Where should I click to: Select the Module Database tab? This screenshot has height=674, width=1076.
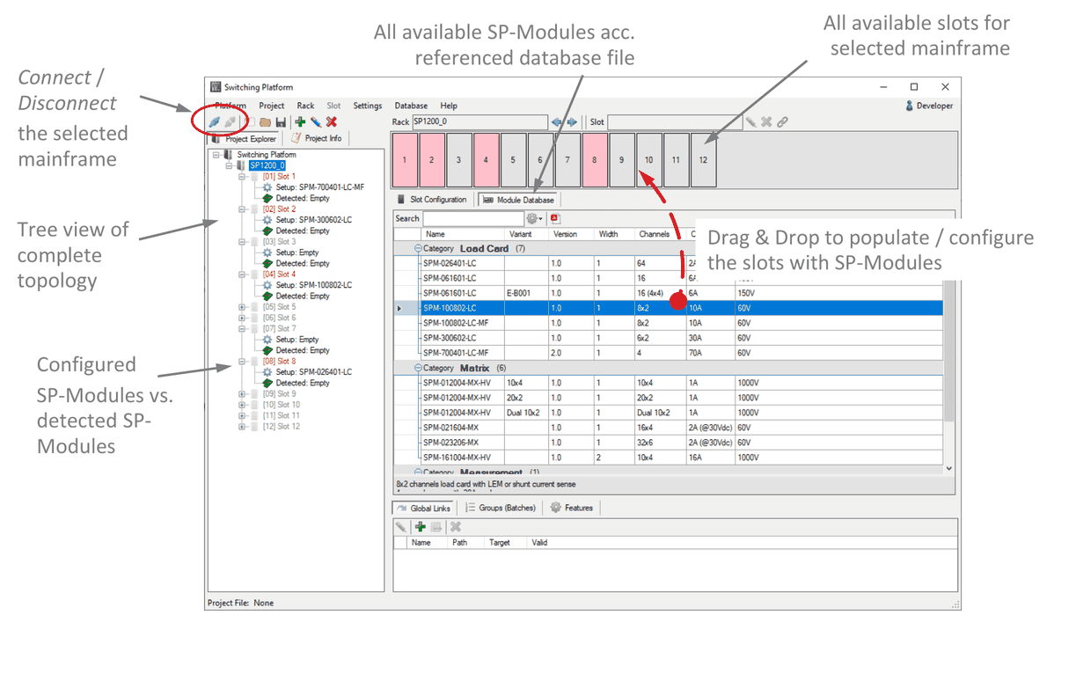518,200
